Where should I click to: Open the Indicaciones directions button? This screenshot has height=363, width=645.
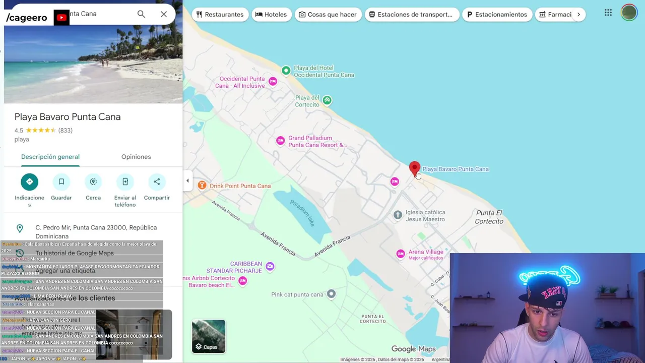29,181
